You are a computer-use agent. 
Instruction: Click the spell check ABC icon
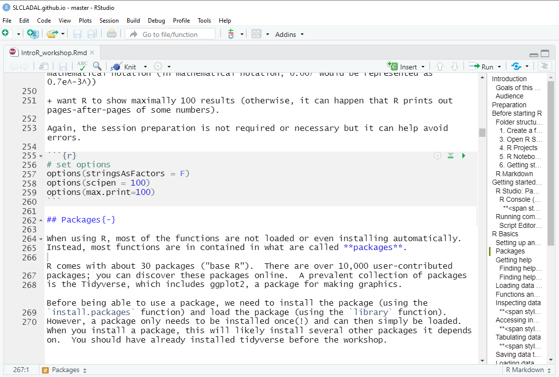(82, 66)
